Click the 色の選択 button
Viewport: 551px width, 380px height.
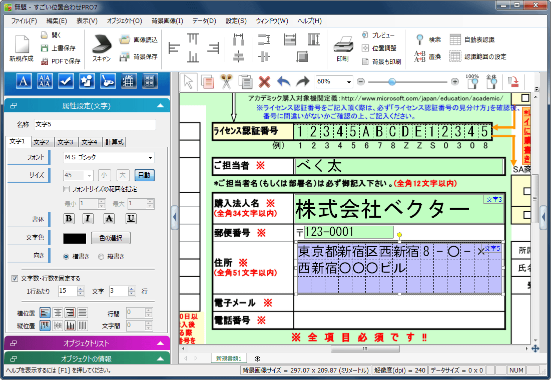[x=111, y=238]
